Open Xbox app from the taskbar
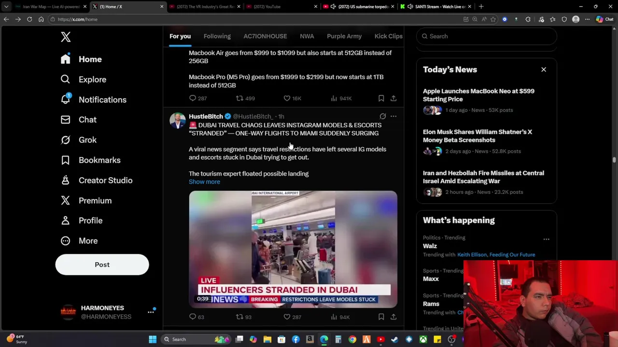Viewport: 618px width, 347px height. coord(423,339)
